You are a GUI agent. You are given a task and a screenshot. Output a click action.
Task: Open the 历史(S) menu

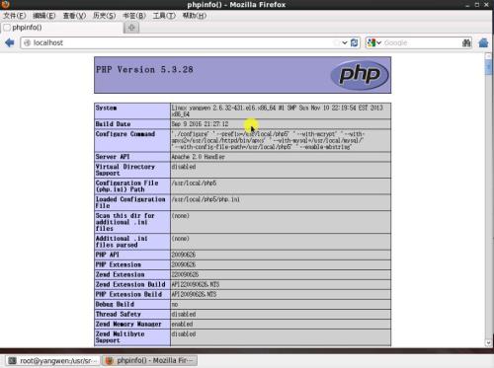[x=104, y=16]
